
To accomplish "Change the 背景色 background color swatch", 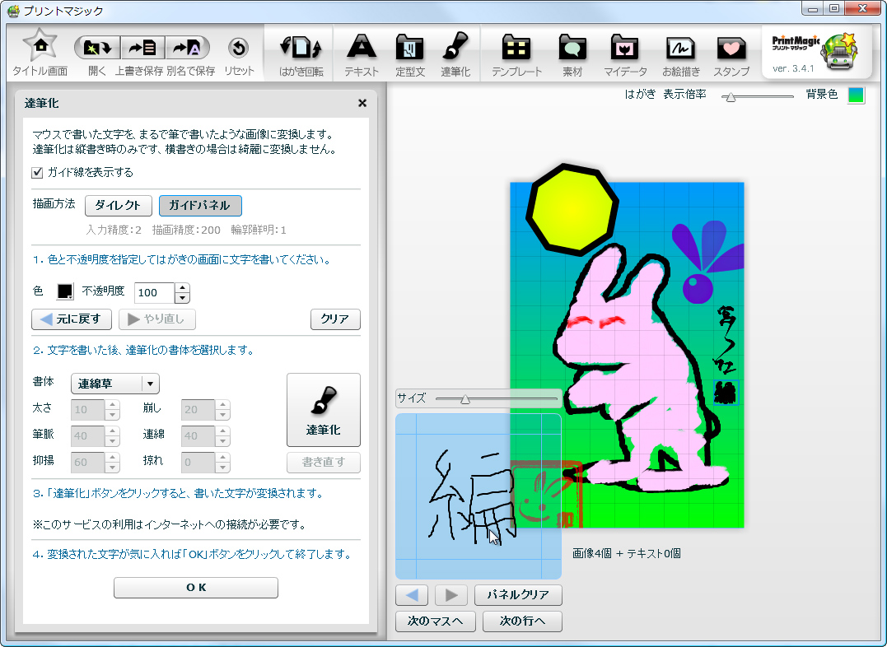I will (855, 95).
